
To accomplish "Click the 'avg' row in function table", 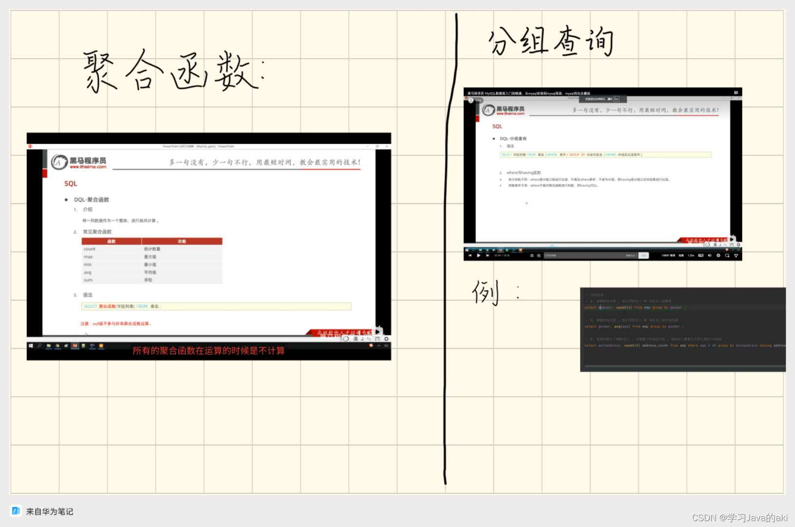I will [152, 272].
